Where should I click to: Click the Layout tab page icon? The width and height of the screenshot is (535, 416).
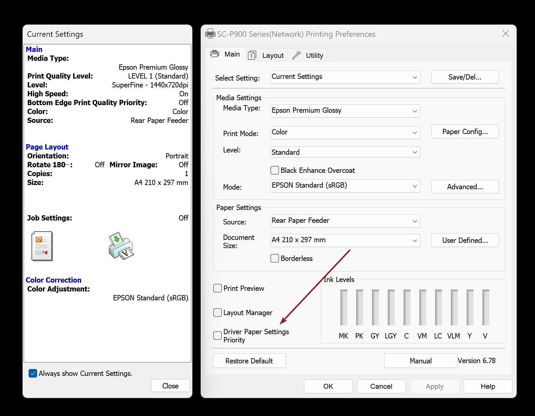point(252,55)
